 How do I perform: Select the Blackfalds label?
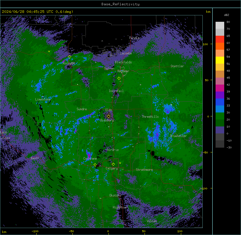coord(123,62)
